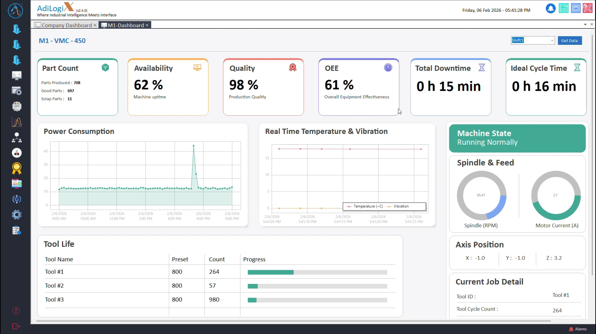Click the Machine State banner
The height and width of the screenshot is (334, 596).
(517, 138)
